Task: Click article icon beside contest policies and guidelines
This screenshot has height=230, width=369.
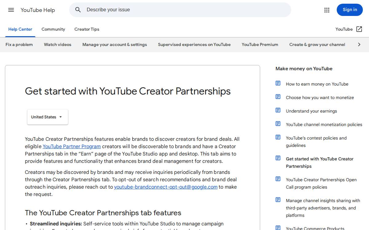Action: [278, 137]
